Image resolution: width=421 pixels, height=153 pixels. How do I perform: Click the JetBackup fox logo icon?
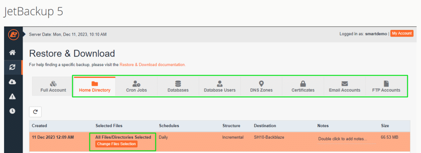(14, 34)
